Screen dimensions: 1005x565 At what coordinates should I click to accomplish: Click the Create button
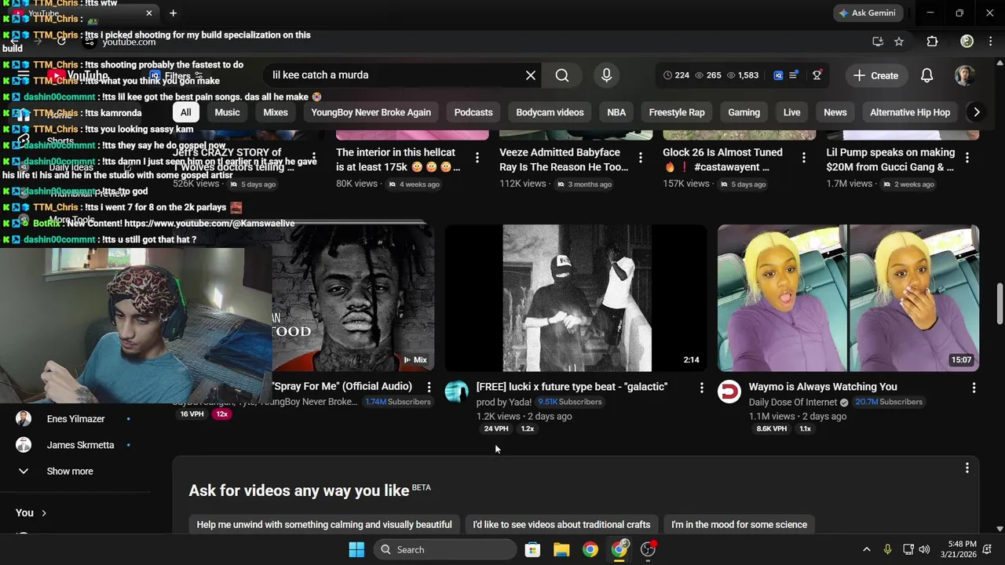point(875,75)
